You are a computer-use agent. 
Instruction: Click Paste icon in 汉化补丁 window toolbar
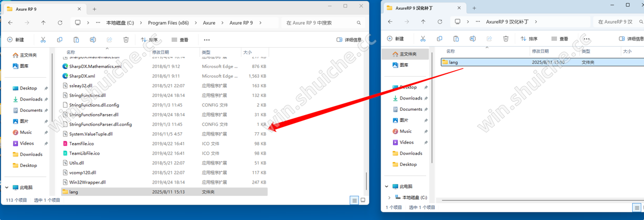(456, 39)
